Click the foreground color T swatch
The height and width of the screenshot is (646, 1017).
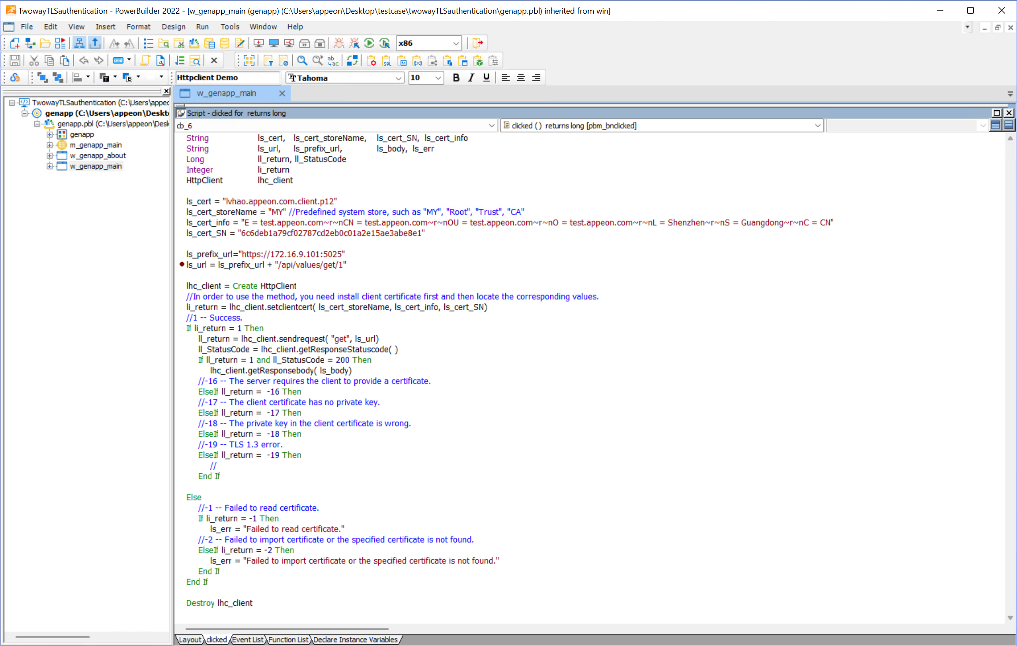[x=104, y=78]
